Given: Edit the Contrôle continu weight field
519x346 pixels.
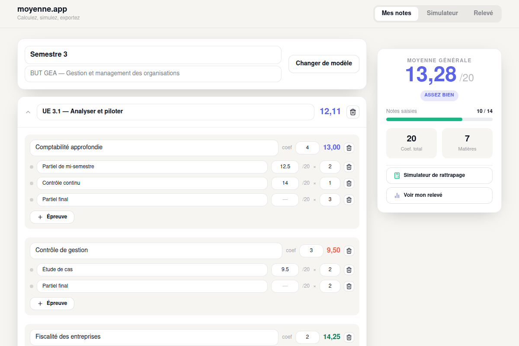Looking at the screenshot, I should (330, 183).
